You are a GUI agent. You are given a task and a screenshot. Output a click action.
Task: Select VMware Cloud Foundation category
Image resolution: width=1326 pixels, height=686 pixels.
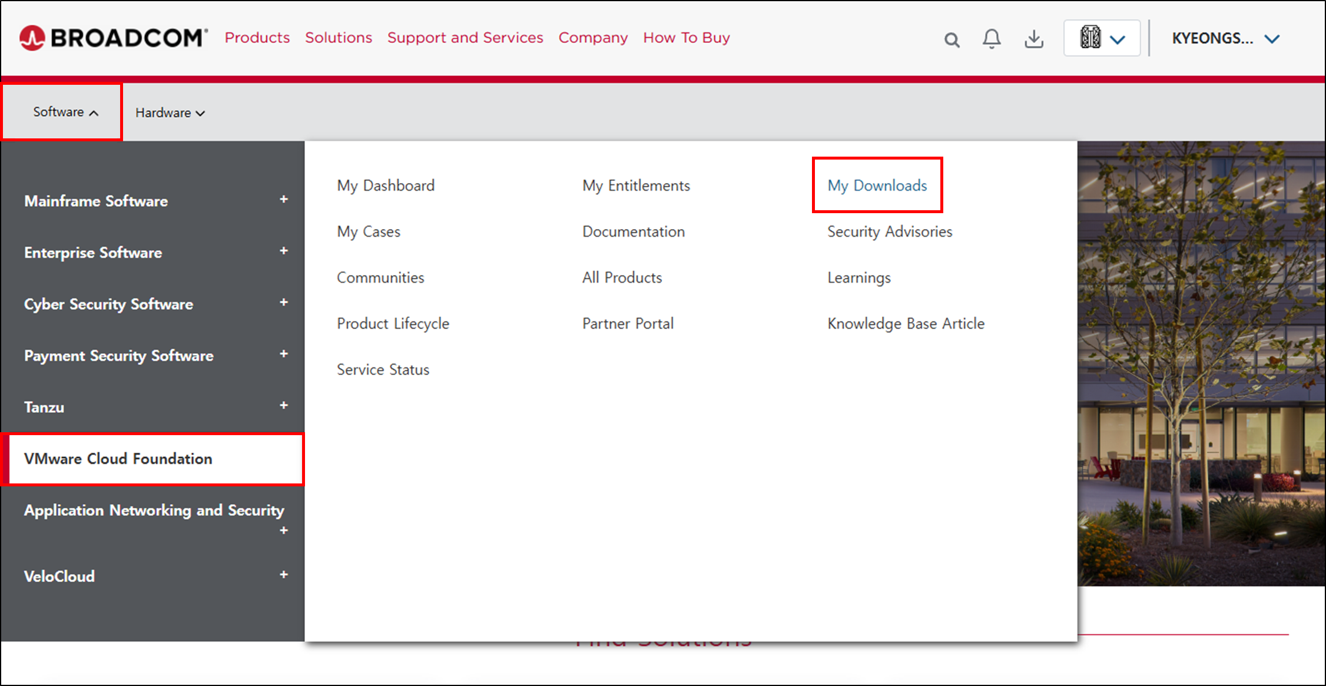click(118, 459)
